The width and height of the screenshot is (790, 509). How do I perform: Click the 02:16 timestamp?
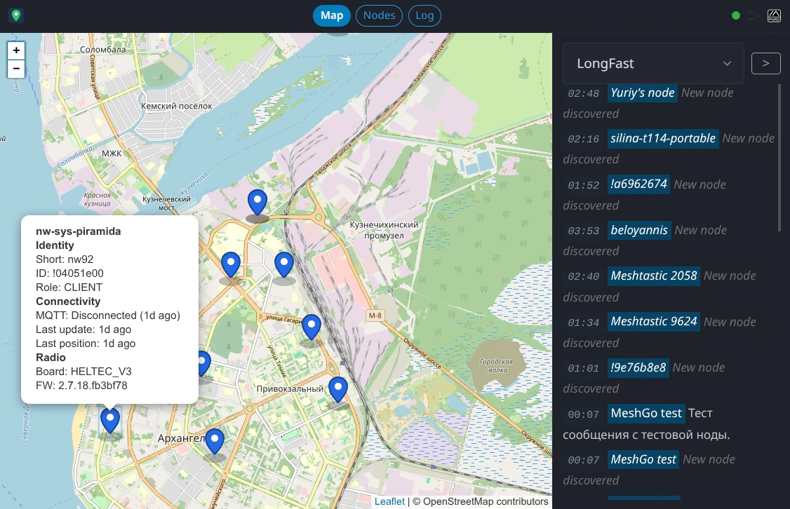tap(584, 140)
